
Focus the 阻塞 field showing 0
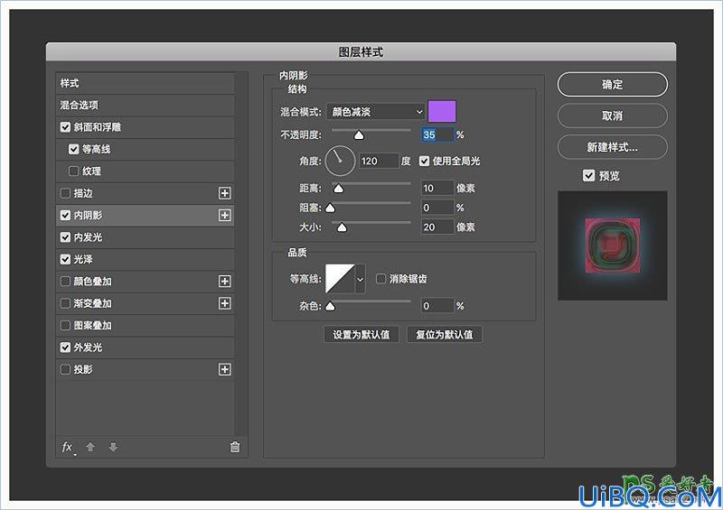coord(437,208)
